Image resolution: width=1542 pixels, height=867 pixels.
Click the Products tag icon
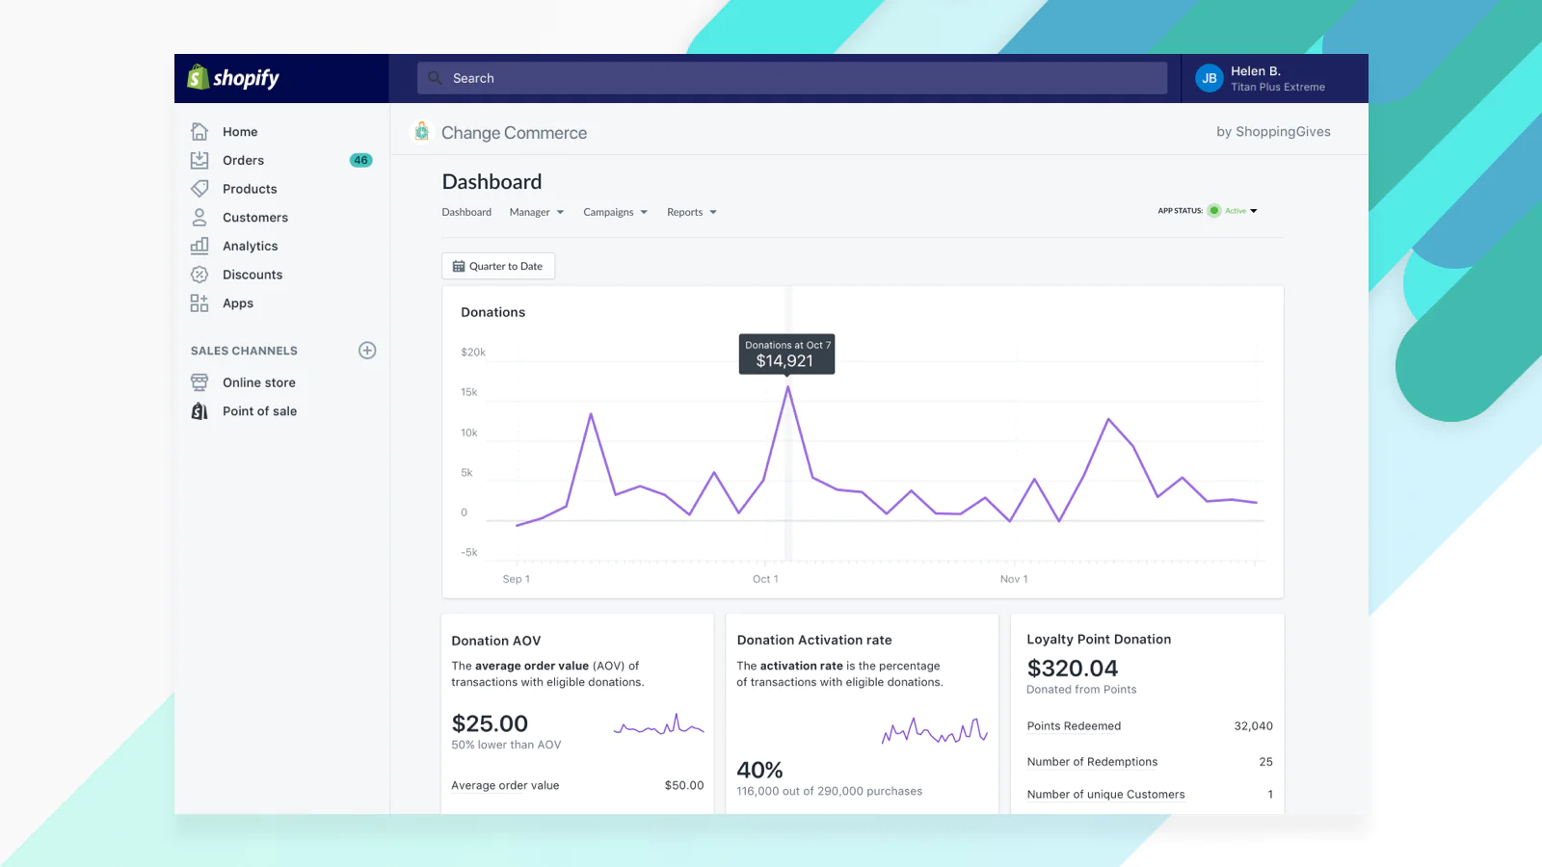[x=199, y=189]
